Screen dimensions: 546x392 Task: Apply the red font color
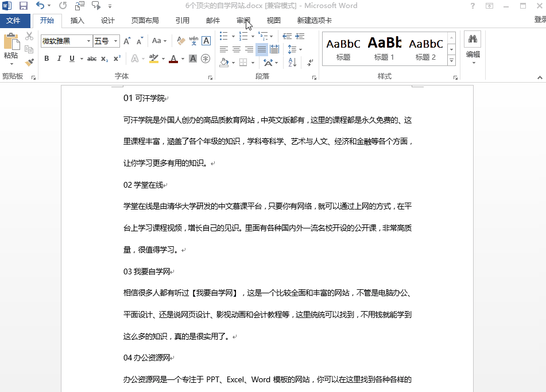tap(173, 59)
